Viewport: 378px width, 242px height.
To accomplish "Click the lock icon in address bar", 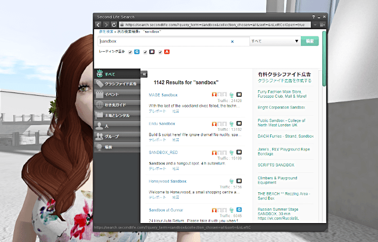I will click(x=122, y=25).
